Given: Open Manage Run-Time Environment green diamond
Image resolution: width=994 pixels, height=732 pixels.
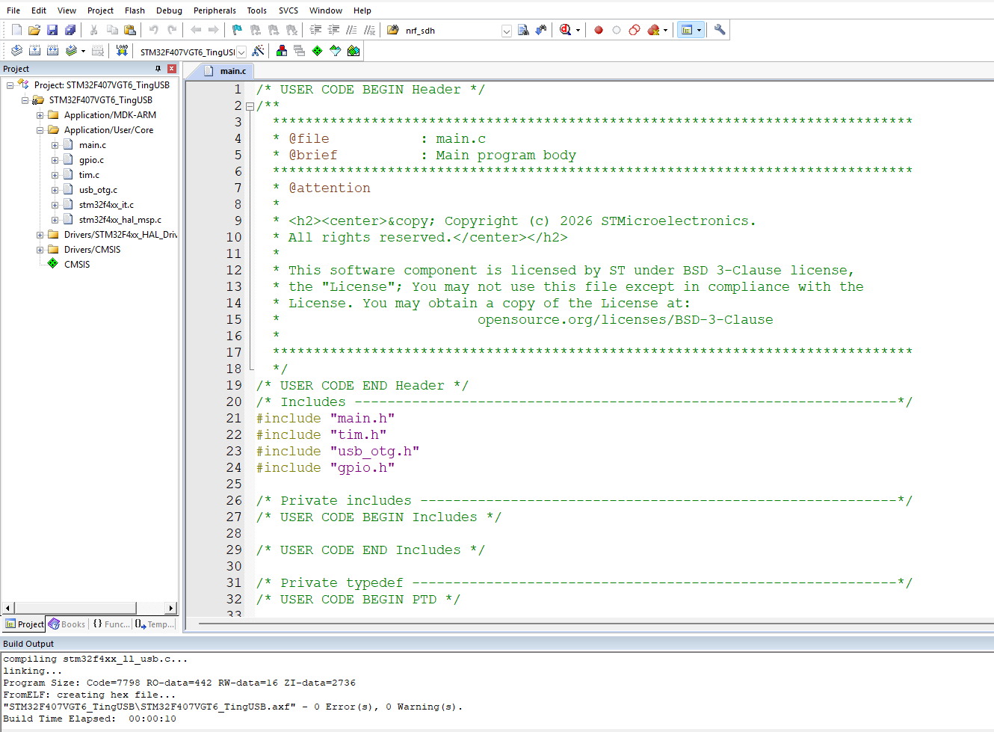Looking at the screenshot, I should coord(318,51).
